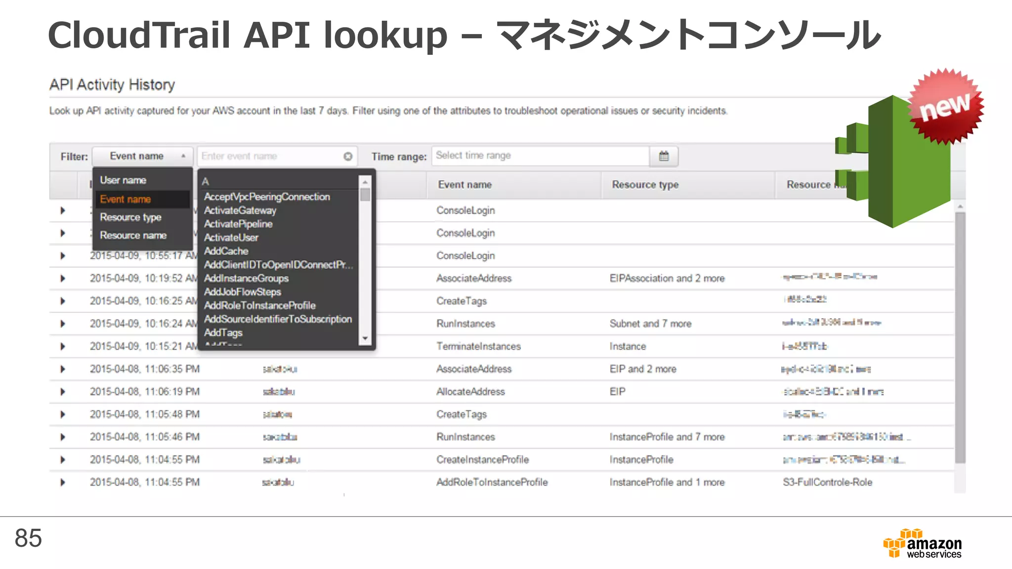Expand the AddRoleToInstanceProfile event row
Viewport: 1012px width, 569px height.
tap(63, 483)
